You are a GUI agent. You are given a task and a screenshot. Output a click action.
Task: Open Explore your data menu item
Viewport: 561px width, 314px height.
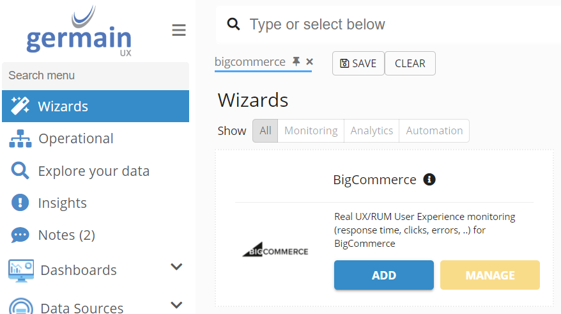(93, 171)
